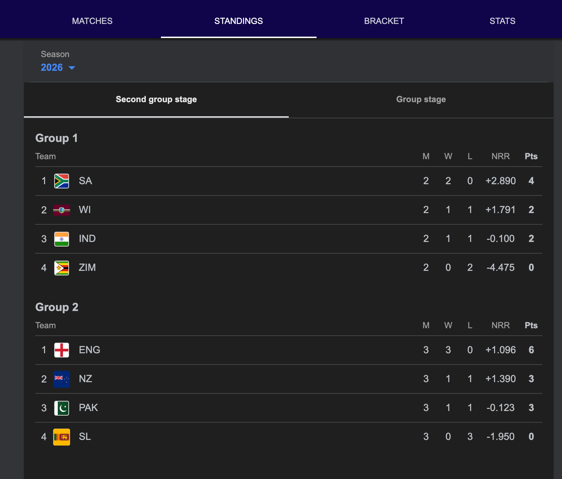This screenshot has width=562, height=479.
Task: Switch to the Group stage tab
Action: click(421, 99)
